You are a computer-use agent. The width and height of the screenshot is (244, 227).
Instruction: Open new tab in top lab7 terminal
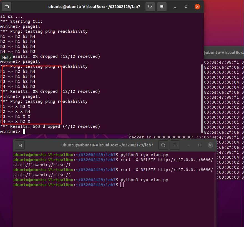7,7
